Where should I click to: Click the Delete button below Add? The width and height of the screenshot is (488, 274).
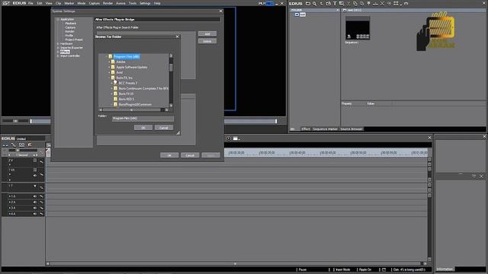pyautogui.click(x=207, y=41)
